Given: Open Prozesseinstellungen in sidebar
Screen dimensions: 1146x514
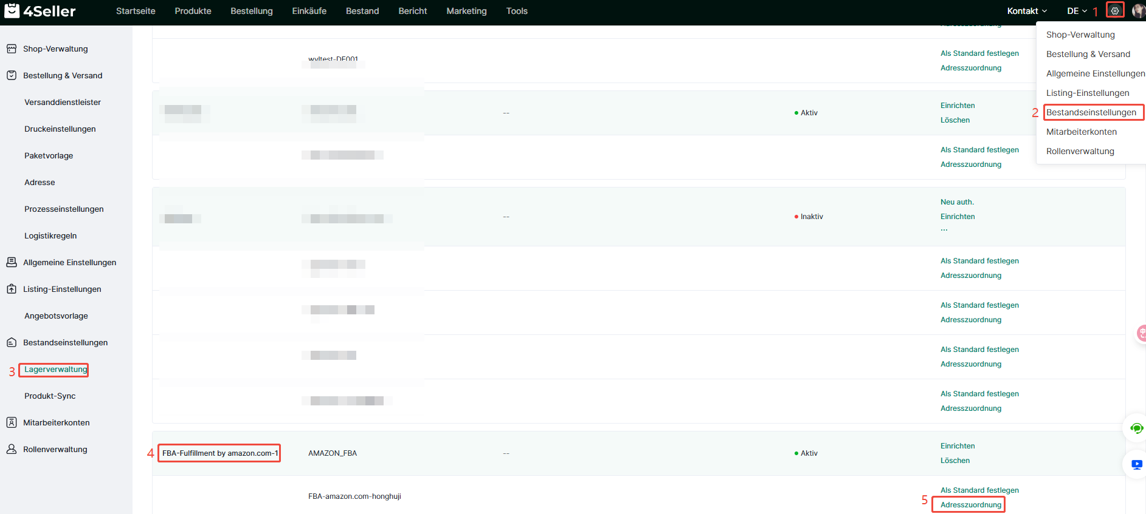Looking at the screenshot, I should click(64, 209).
